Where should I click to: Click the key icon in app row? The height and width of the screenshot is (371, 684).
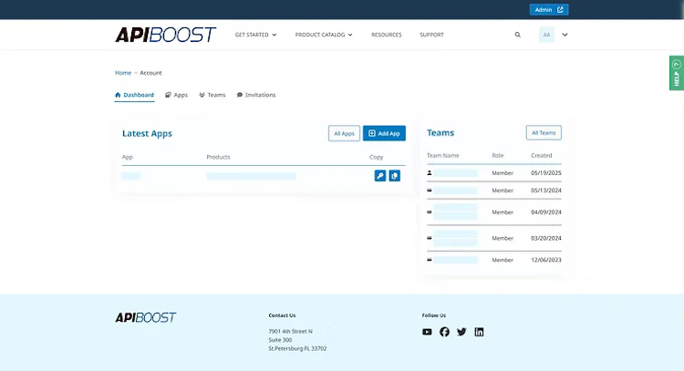pos(380,176)
